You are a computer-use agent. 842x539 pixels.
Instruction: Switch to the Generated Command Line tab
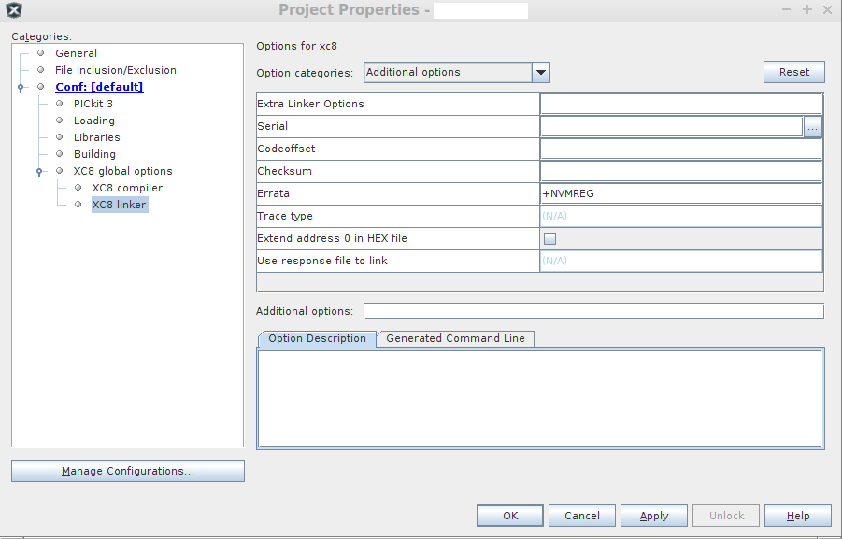coord(455,339)
